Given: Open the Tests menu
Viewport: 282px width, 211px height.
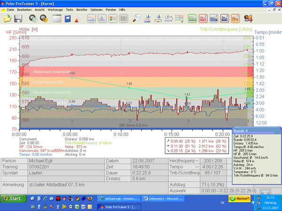Looking at the screenshot, I should coord(70,10).
